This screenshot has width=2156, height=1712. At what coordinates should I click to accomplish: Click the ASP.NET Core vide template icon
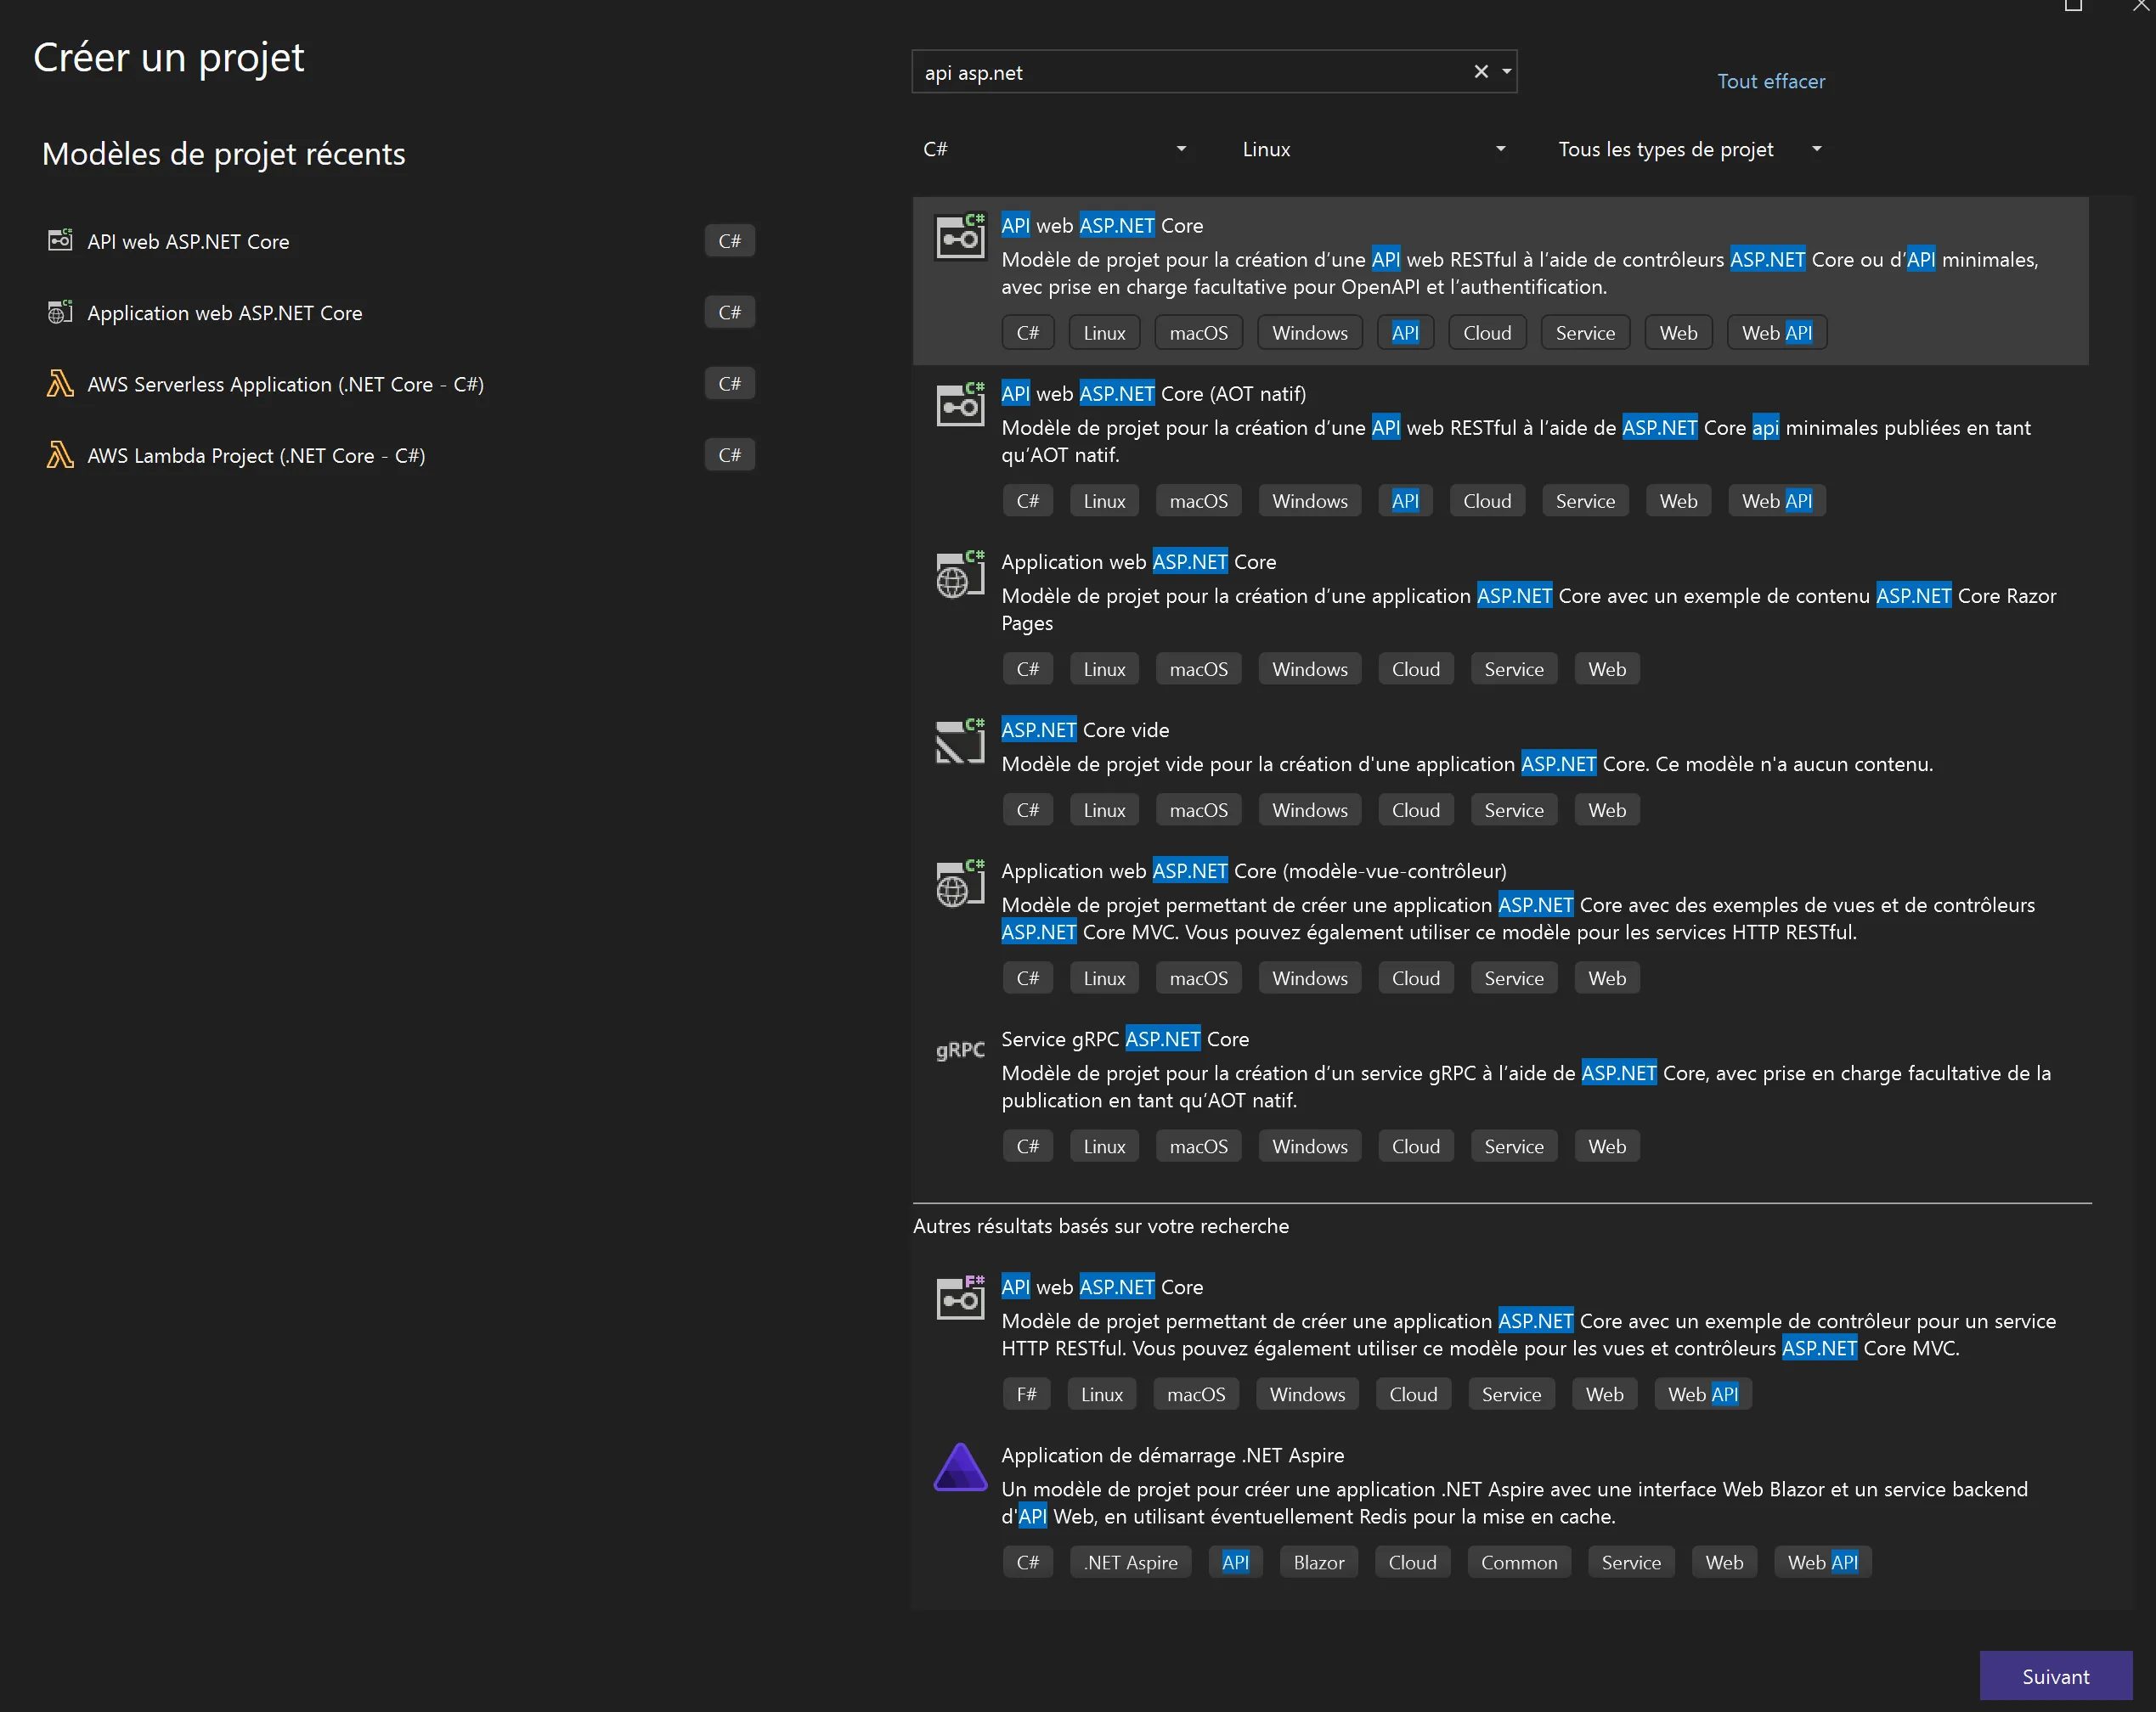coord(959,742)
